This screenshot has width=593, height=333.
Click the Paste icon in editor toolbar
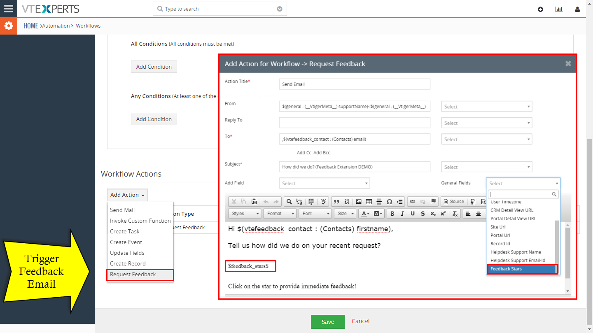(254, 202)
